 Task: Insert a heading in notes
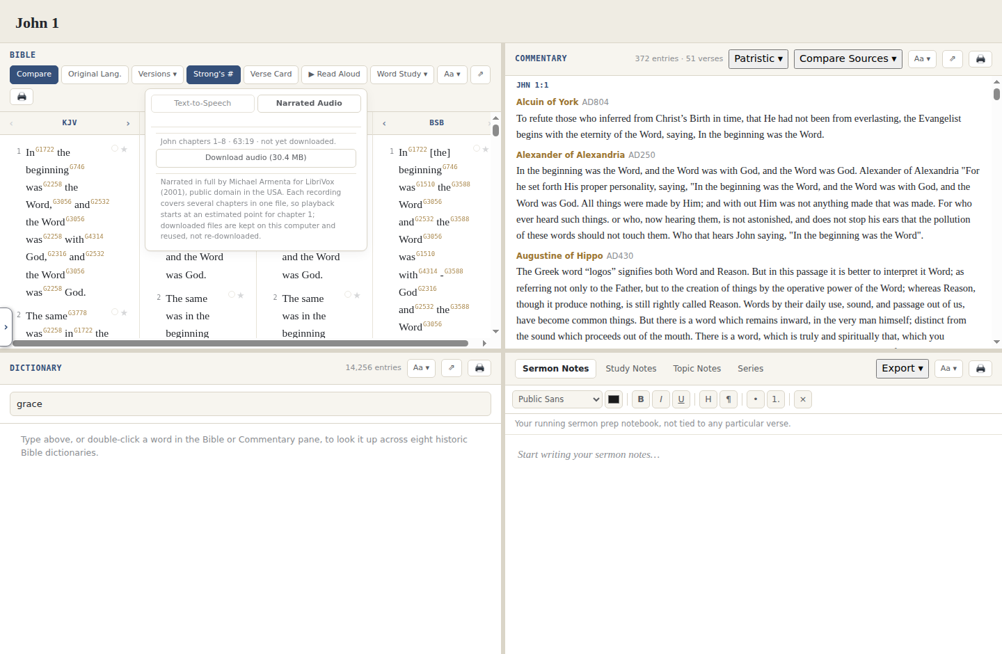[x=708, y=399]
